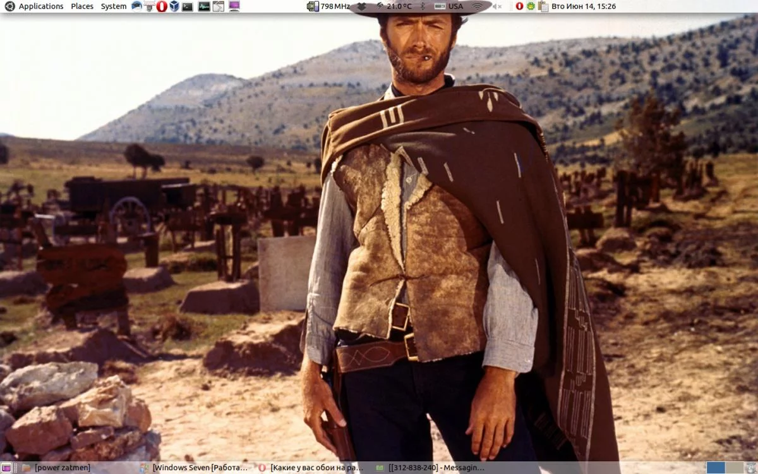Image resolution: width=758 pixels, height=474 pixels.
Task: Toggle show desktop button in bottom panel
Action: [x=6, y=468]
